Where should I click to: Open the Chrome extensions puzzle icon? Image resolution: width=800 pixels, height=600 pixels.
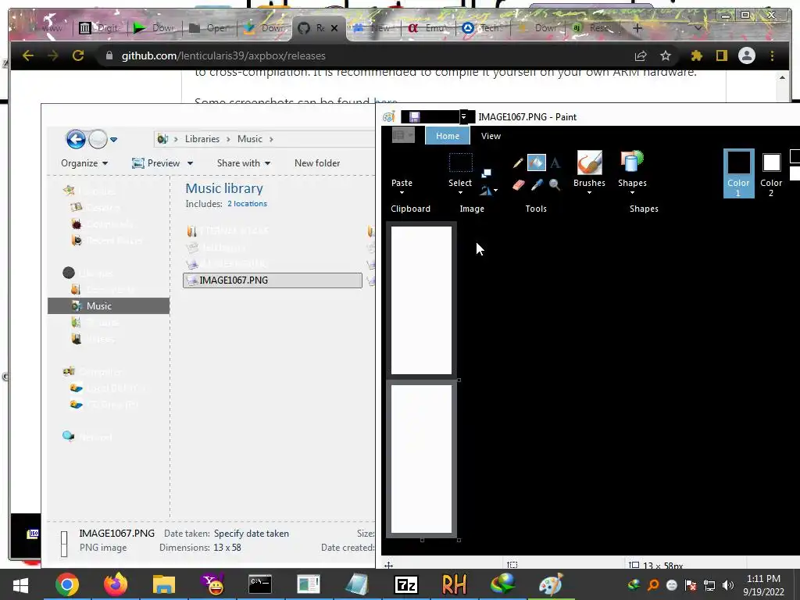click(696, 55)
